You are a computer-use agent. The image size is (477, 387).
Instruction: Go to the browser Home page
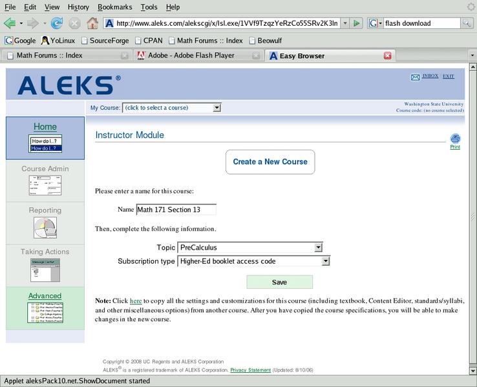(x=92, y=23)
